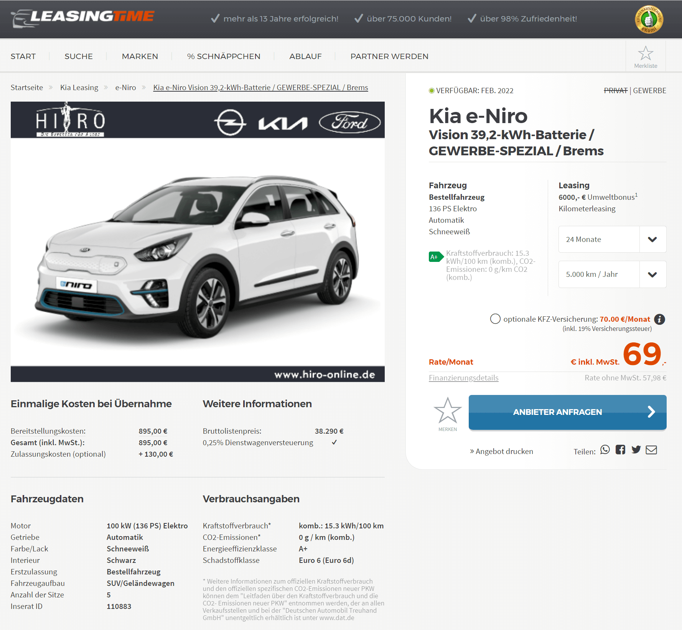Share offer via Twitter bird icon
Viewport: 682px width, 630px height.
coord(636,450)
